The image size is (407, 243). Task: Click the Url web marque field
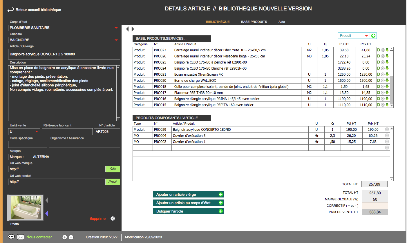pos(57,169)
